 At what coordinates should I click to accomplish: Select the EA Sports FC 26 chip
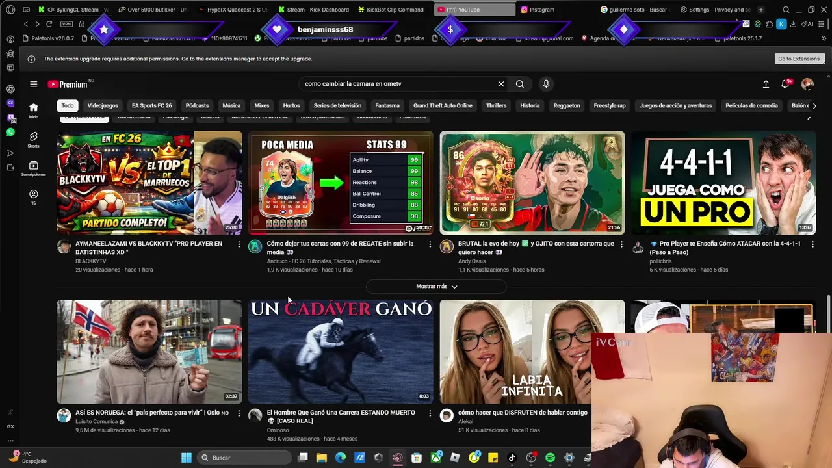(x=151, y=105)
